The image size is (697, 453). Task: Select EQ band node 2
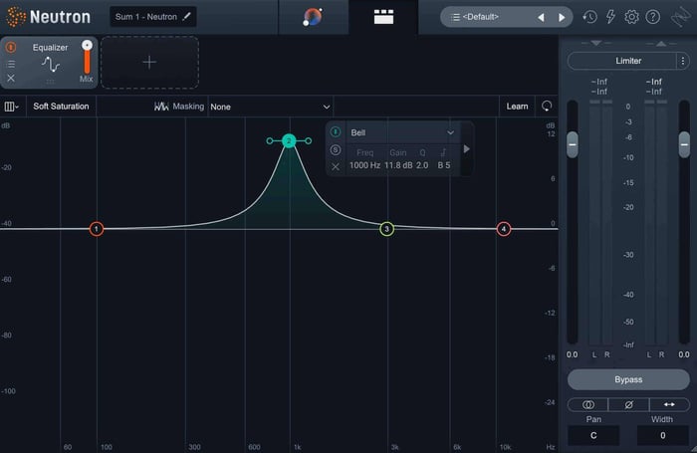pyautogui.click(x=289, y=141)
